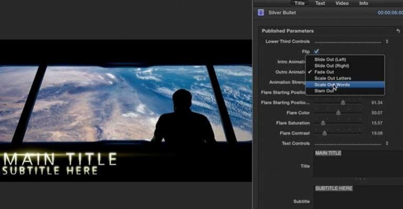The height and width of the screenshot is (209, 403).
Task: Select Scale Out Words option
Action: tap(345, 85)
